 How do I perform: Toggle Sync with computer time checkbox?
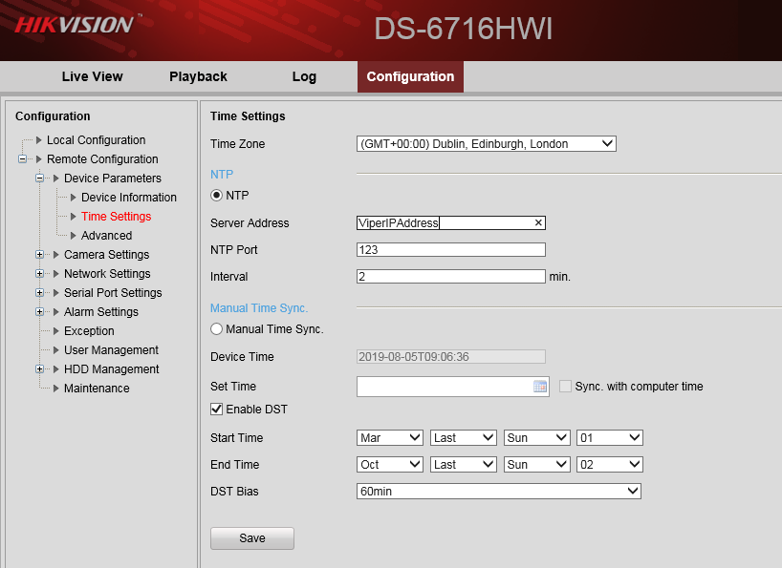click(565, 387)
